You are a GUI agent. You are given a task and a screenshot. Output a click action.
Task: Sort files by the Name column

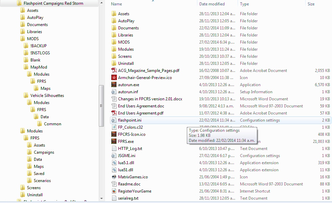coord(117,4)
